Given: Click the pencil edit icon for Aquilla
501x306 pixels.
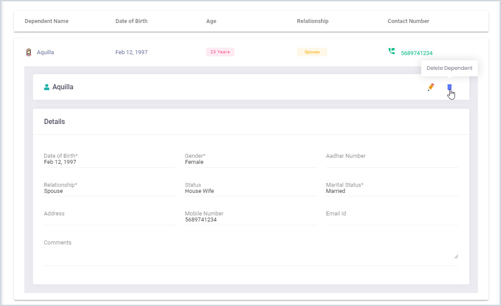Looking at the screenshot, I should coord(431,87).
